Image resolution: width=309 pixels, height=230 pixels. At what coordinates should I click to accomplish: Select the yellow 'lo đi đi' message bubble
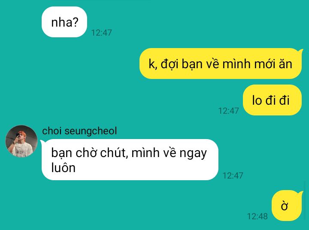[x=272, y=100]
